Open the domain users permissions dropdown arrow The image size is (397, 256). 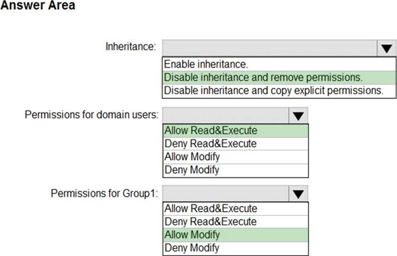point(298,116)
